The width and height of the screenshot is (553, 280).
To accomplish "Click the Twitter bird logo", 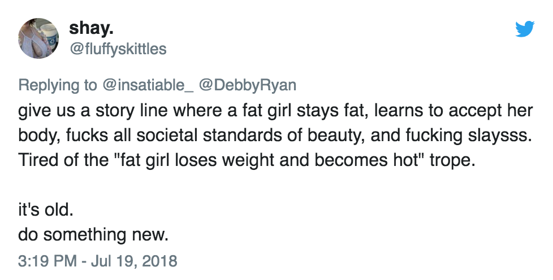I will 525,28.
